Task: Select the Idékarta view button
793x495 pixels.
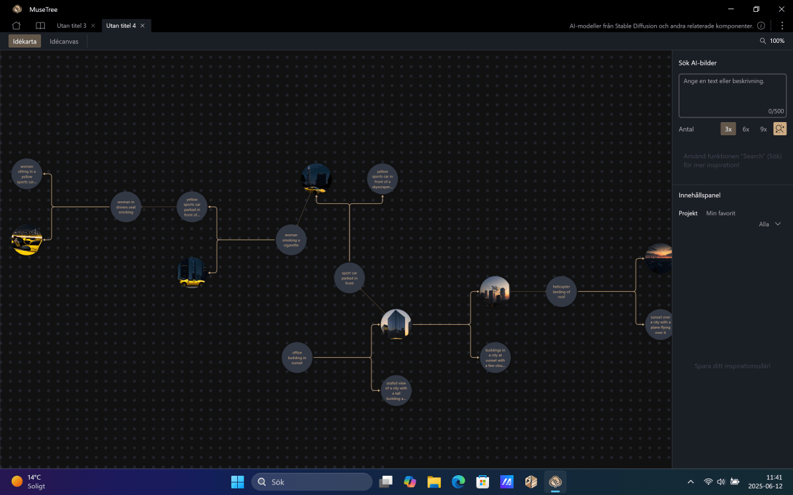Action: click(x=25, y=41)
